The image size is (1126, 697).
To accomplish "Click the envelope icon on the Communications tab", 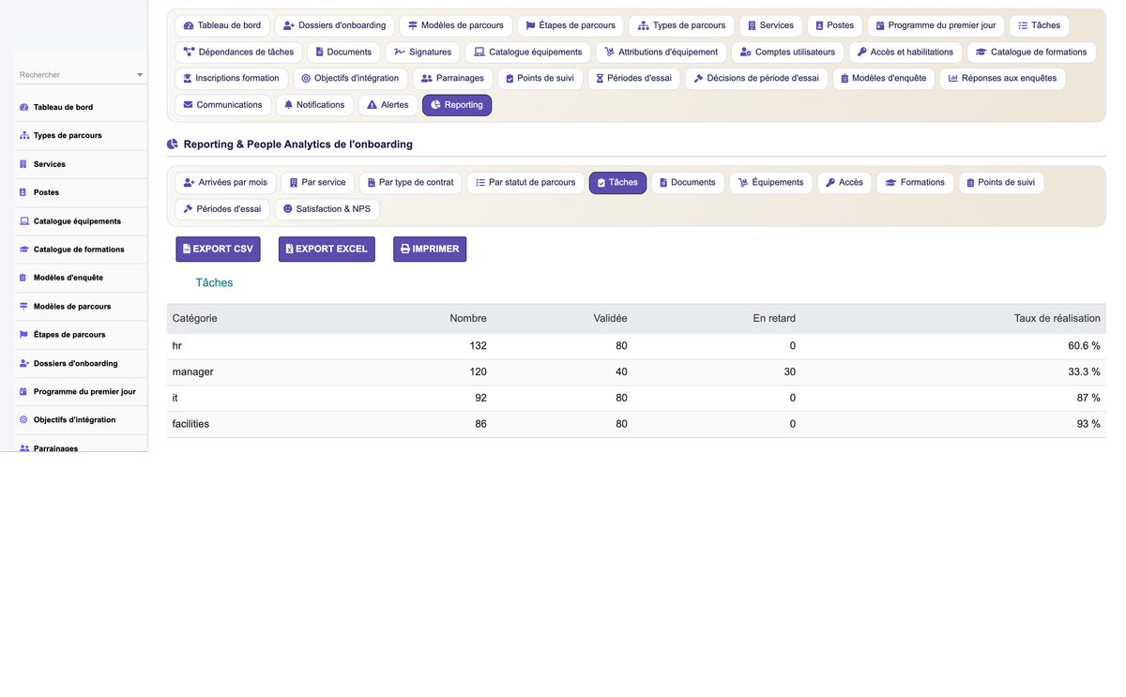I will click(188, 105).
